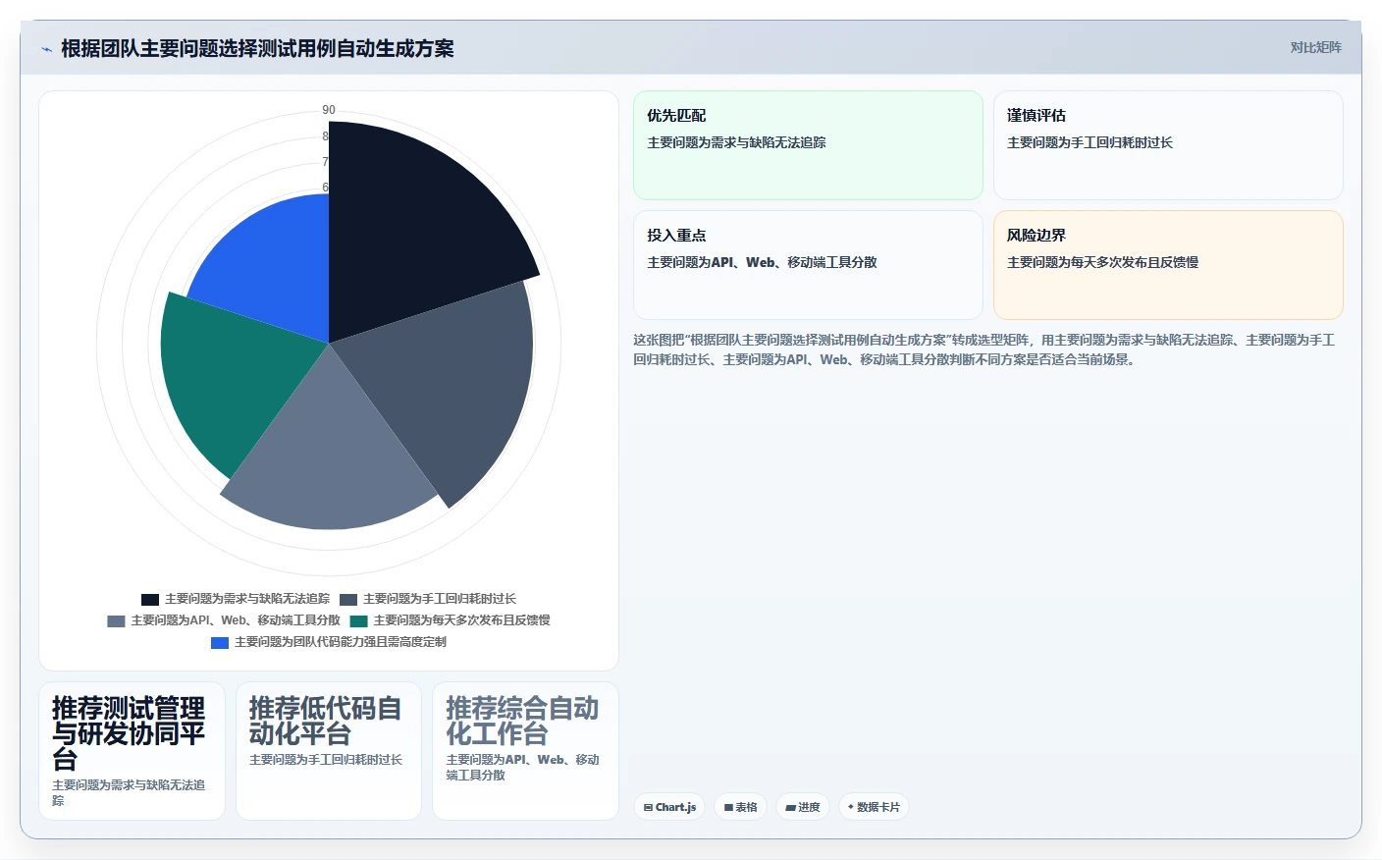Viewport: 1382px width, 860px height.
Task: Toggle blue legend swatch 团队代码能力强且需高度定制
Action: pyautogui.click(x=220, y=642)
